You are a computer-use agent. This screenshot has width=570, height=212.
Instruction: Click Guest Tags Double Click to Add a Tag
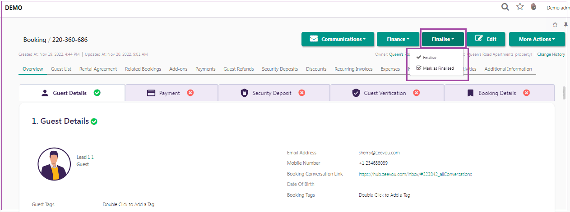tap(129, 204)
